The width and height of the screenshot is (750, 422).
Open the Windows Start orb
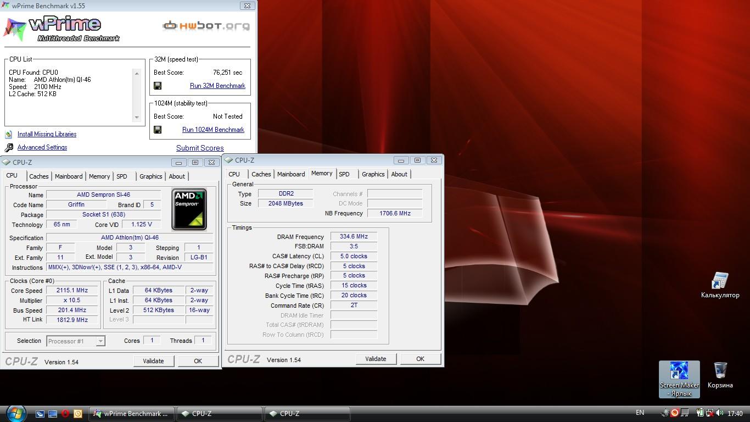tap(16, 413)
